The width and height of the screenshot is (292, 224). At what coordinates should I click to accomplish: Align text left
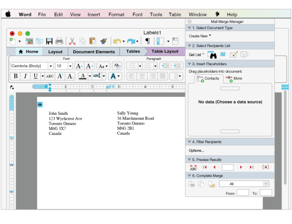[x=132, y=76]
